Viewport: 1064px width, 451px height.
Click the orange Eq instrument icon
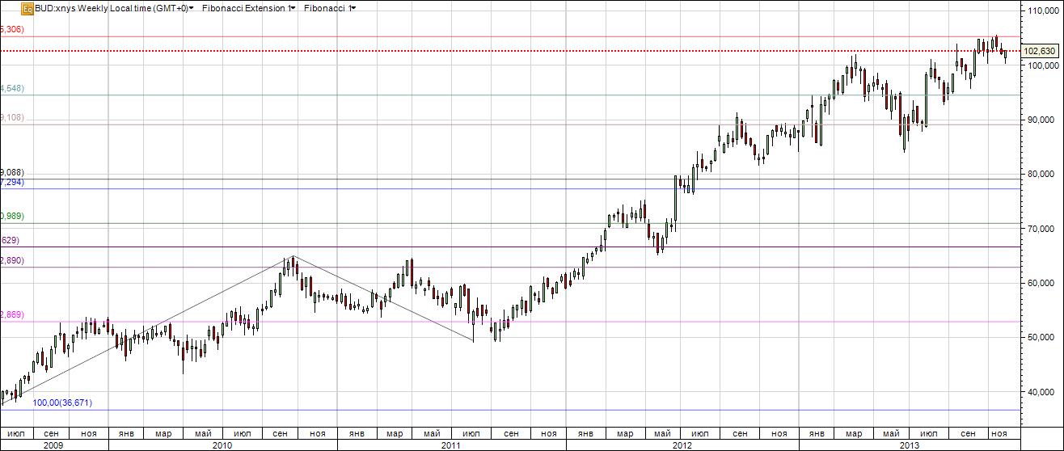(27, 8)
